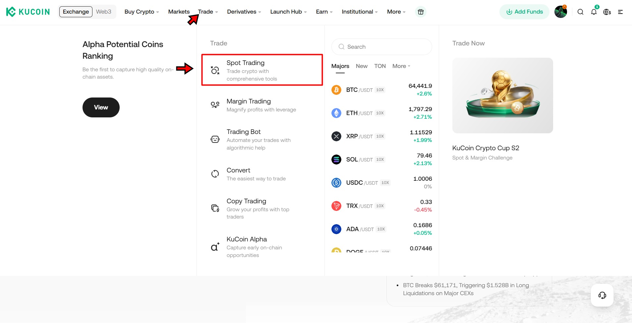Screen dimensions: 632x323
Task: Click the TRX coin icon
Action: 336,206
